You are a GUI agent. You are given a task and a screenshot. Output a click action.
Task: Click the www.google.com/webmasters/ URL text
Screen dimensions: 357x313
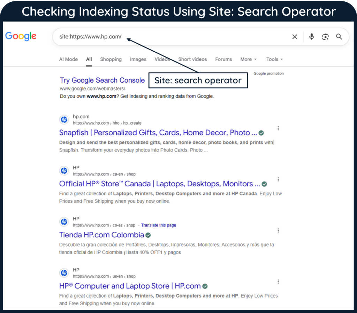tap(92, 89)
